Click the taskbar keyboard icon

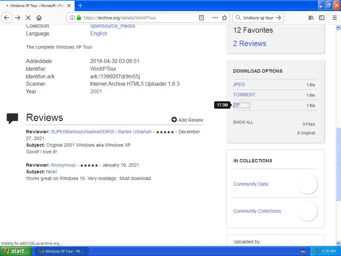click(303, 251)
